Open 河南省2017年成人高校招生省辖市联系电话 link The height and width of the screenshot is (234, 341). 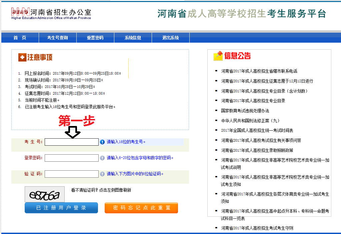tap(259, 71)
